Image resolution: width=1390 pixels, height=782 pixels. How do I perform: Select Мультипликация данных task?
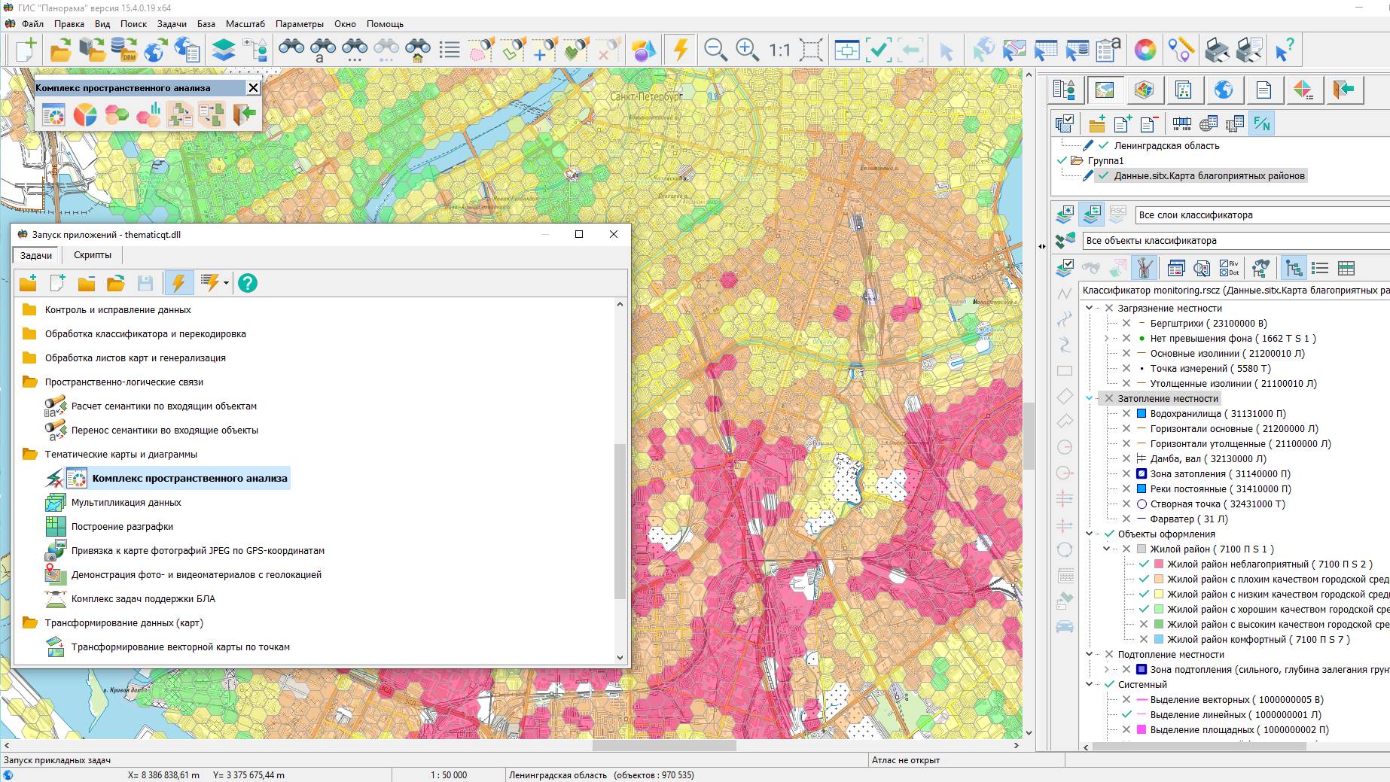tap(127, 502)
